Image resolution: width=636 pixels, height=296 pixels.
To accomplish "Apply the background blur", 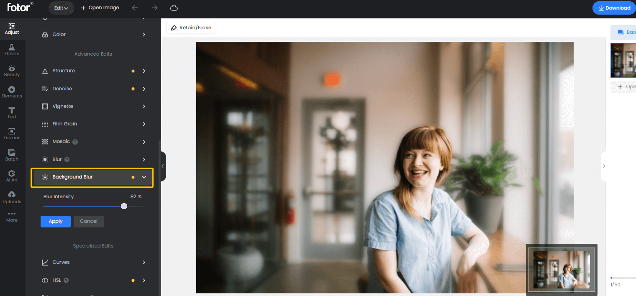I will click(56, 222).
